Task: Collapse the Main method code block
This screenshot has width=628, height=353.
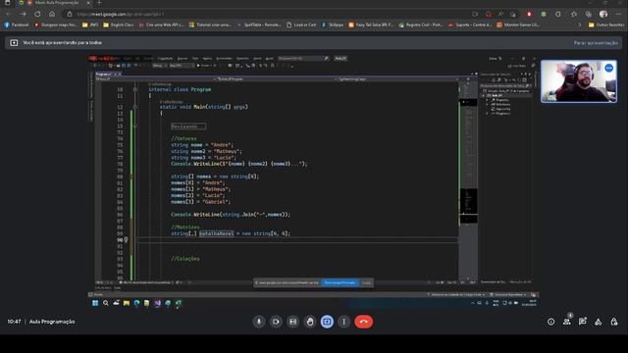Action: (x=135, y=107)
